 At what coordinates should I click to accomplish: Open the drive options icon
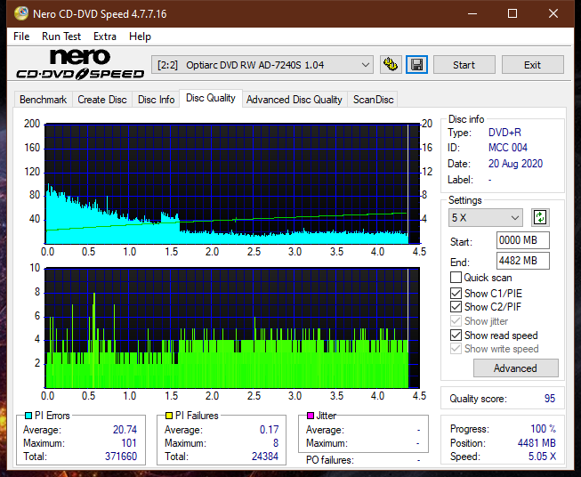click(391, 65)
